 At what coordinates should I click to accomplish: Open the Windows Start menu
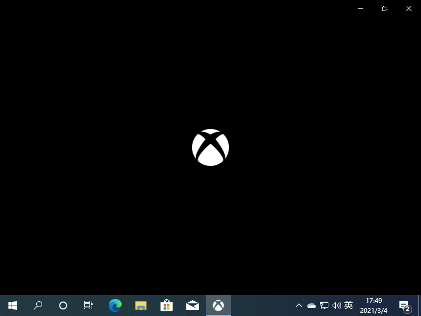coord(13,305)
